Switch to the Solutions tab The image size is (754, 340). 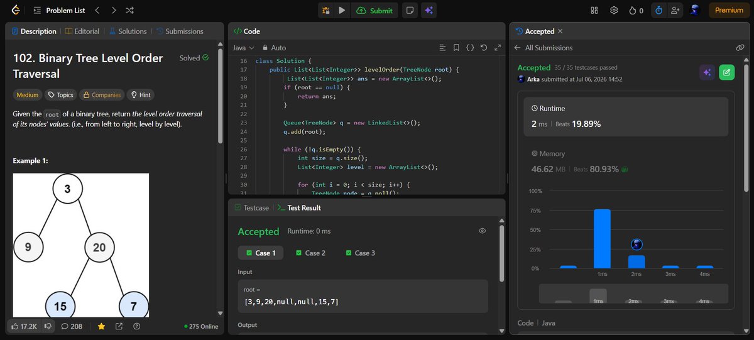pyautogui.click(x=128, y=31)
